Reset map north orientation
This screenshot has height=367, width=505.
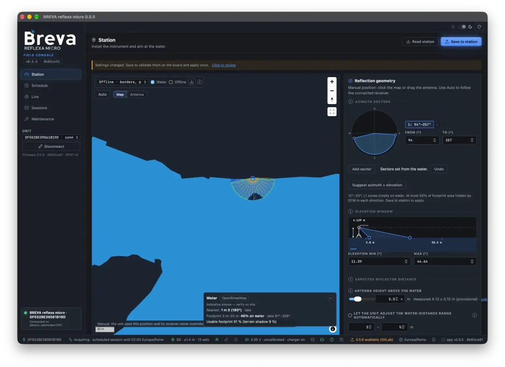pyautogui.click(x=332, y=100)
